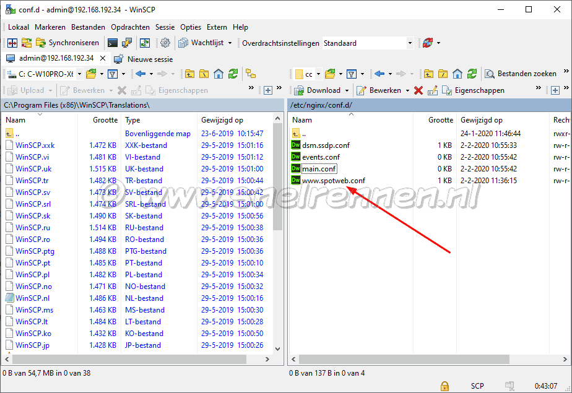Open the Sessie menu

165,27
